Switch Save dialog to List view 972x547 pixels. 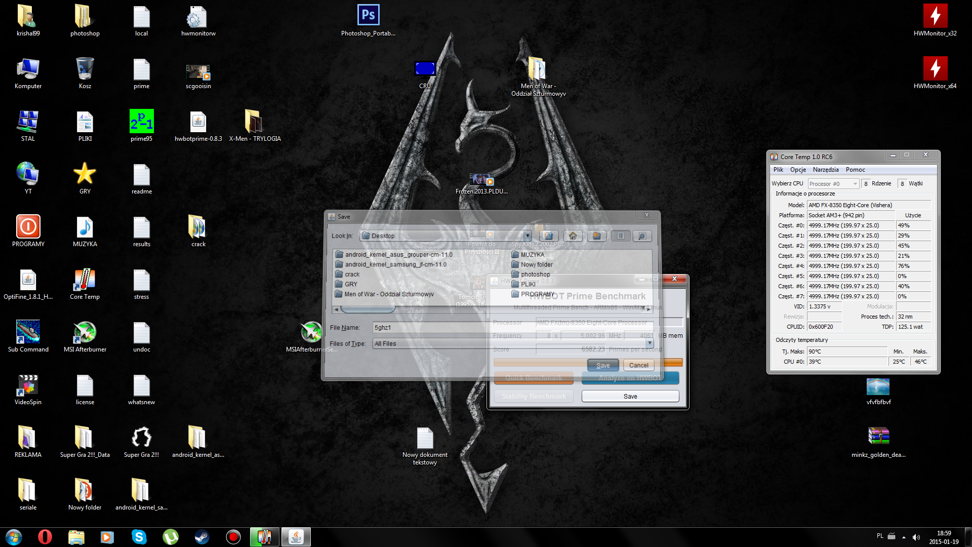[621, 236]
